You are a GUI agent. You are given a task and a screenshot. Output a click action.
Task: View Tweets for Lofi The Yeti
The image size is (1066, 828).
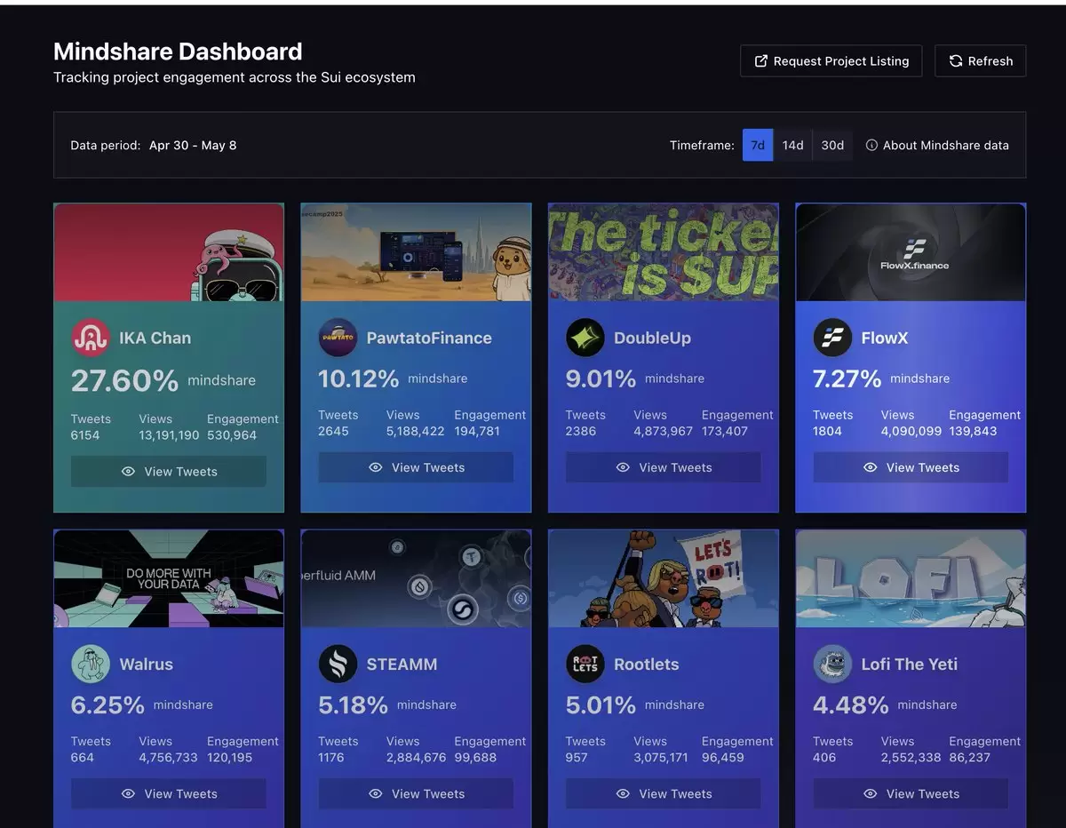point(911,794)
